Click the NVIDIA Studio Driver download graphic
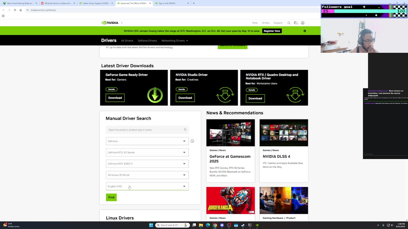Screen dimensions: 408x229 click(x=225, y=95)
